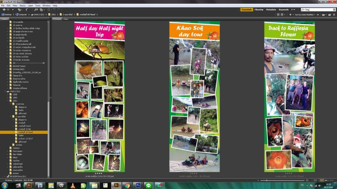The image size is (337, 189).
Task: Open the search magnifier options dropdown
Action: tap(303, 10)
